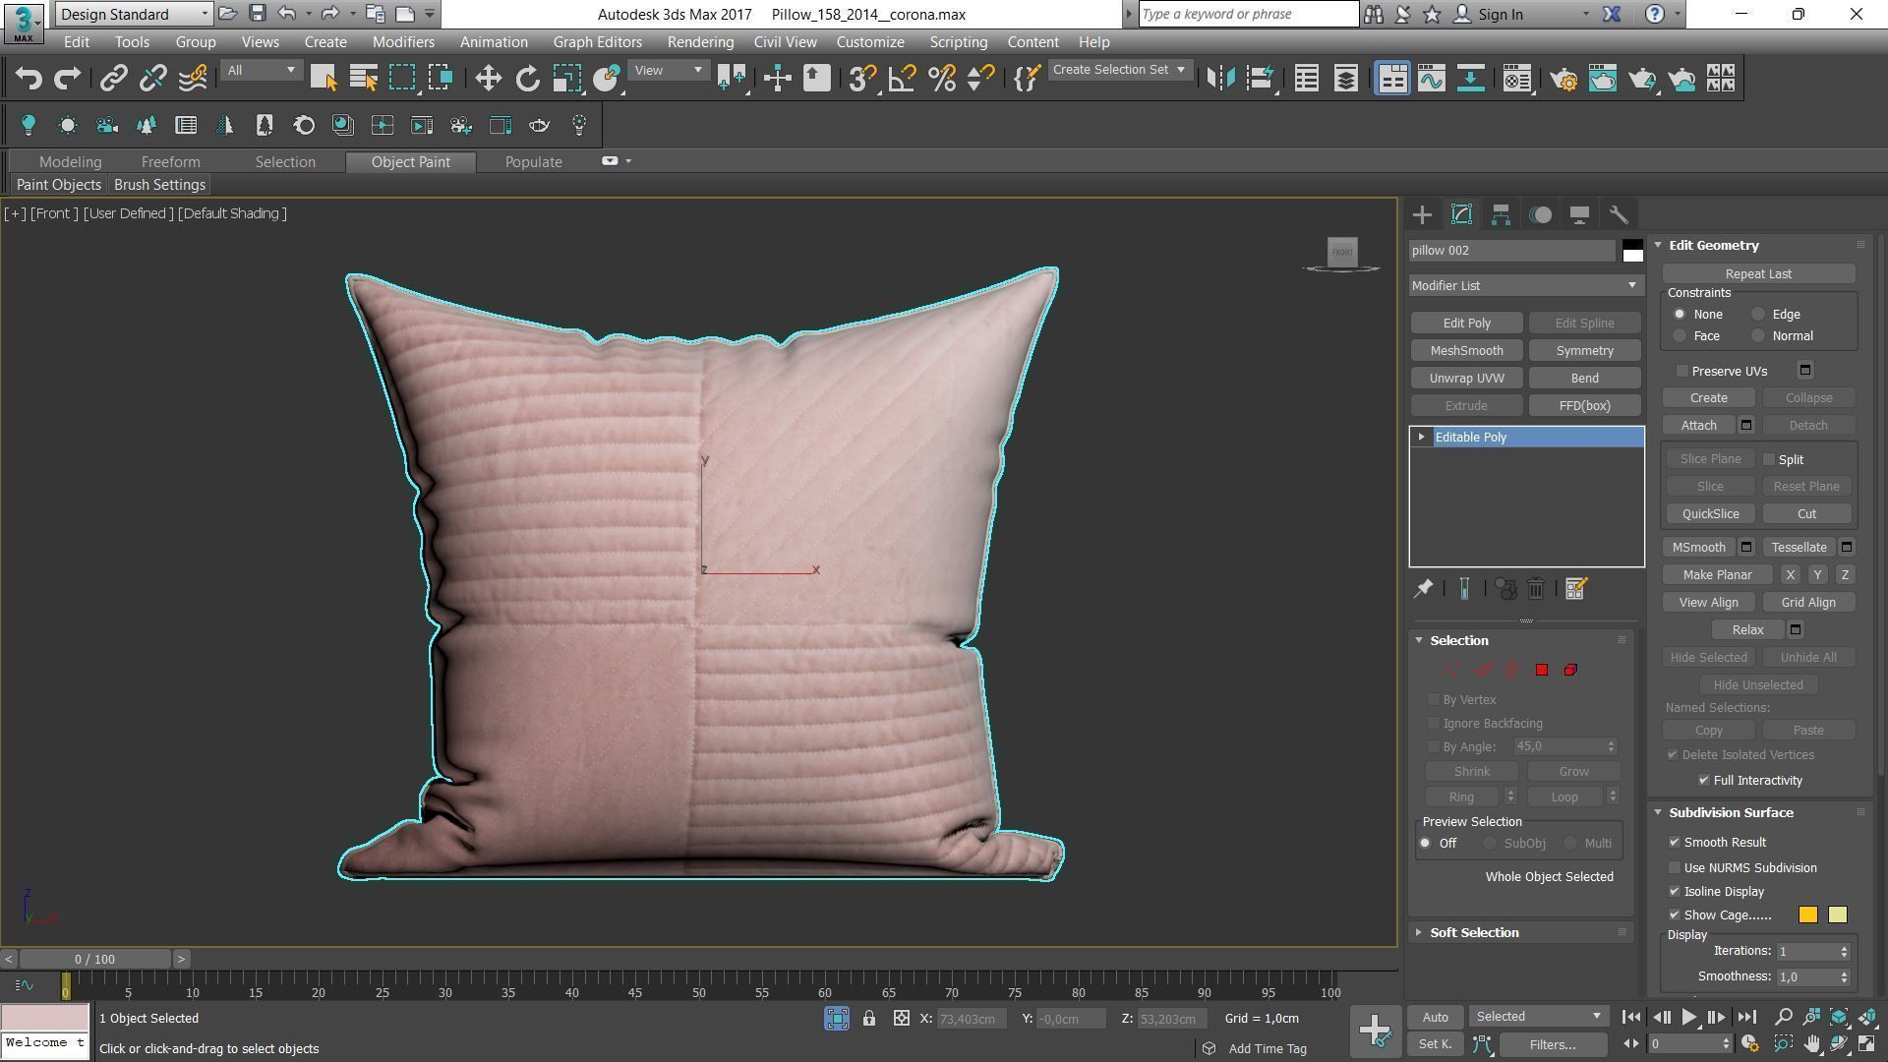Viewport: 1888px width, 1062px height.
Task: Activate the Select and Uniform Scale tool
Action: click(x=566, y=79)
